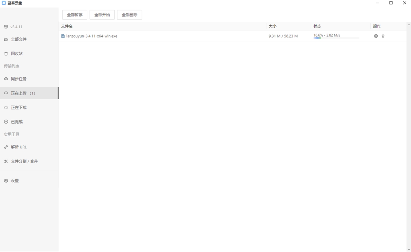Click the recycle bin icon for 回收站

pos(6,54)
